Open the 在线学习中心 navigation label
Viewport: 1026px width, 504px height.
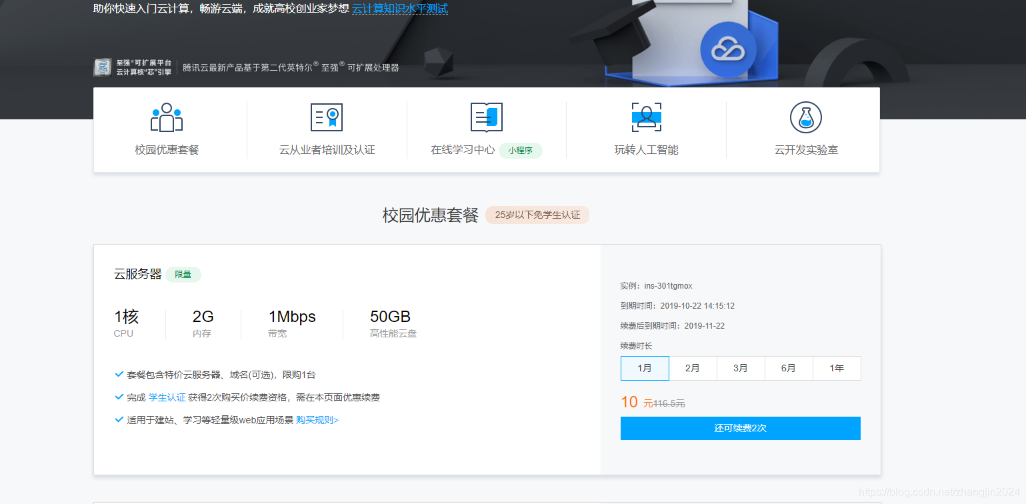point(463,150)
